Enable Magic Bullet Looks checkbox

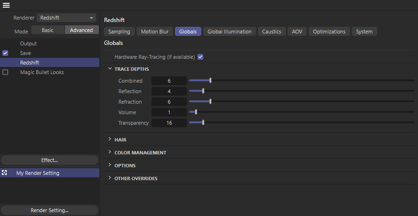(x=5, y=72)
